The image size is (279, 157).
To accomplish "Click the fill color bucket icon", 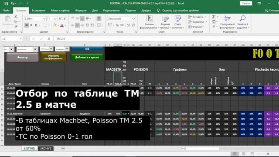I will (54, 25).
